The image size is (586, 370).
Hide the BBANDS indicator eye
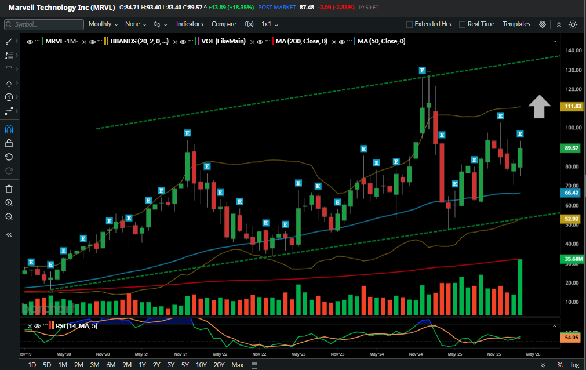click(x=92, y=42)
